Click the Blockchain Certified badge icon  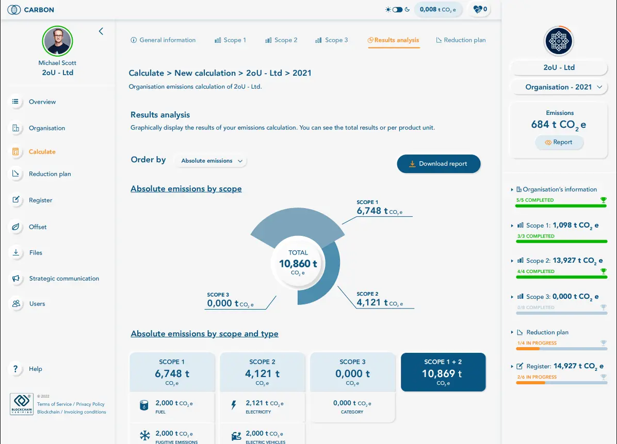[x=21, y=404]
